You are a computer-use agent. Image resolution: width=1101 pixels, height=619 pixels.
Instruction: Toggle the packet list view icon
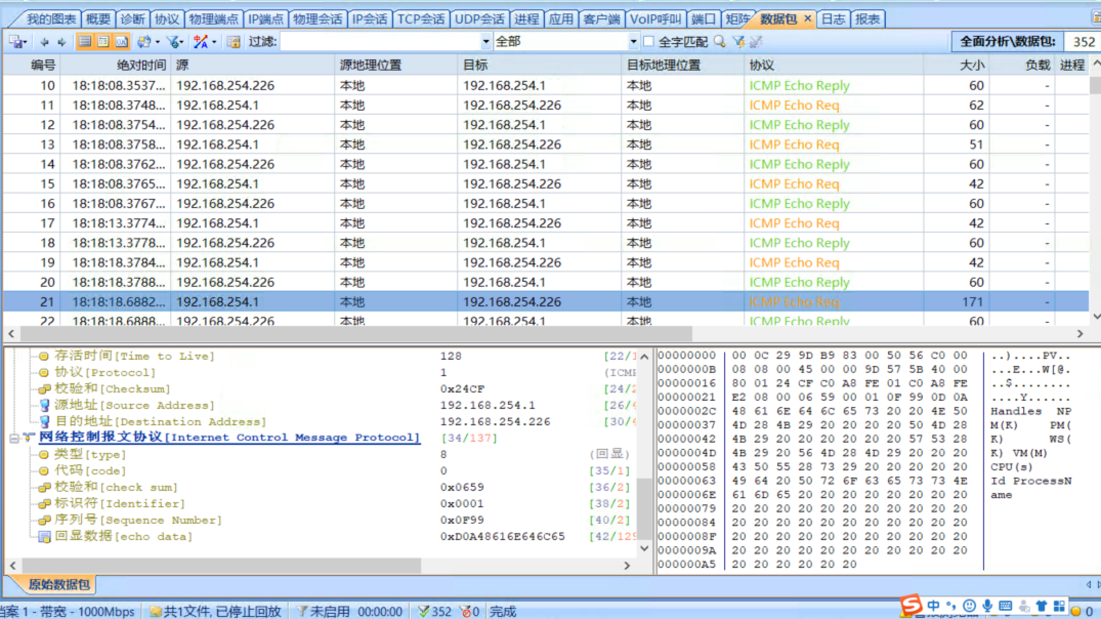pos(85,42)
